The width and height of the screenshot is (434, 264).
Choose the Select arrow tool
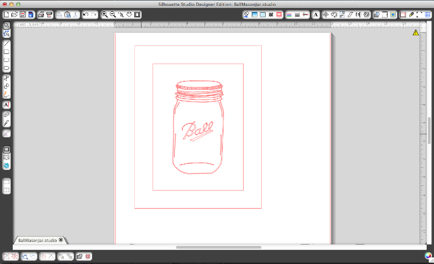(7, 25)
